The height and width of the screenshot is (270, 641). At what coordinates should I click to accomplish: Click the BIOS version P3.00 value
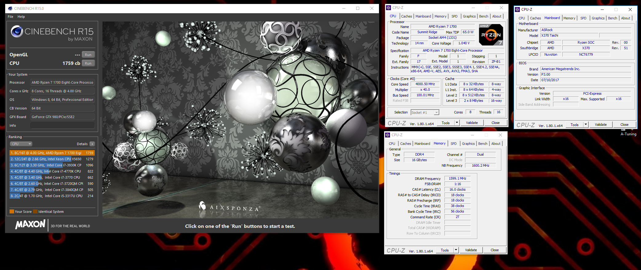point(586,74)
